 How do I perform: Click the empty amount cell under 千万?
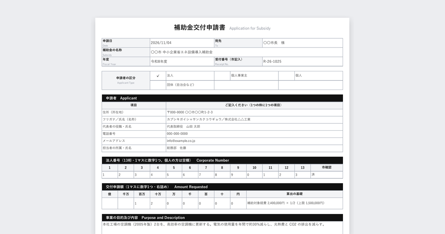click(126, 204)
